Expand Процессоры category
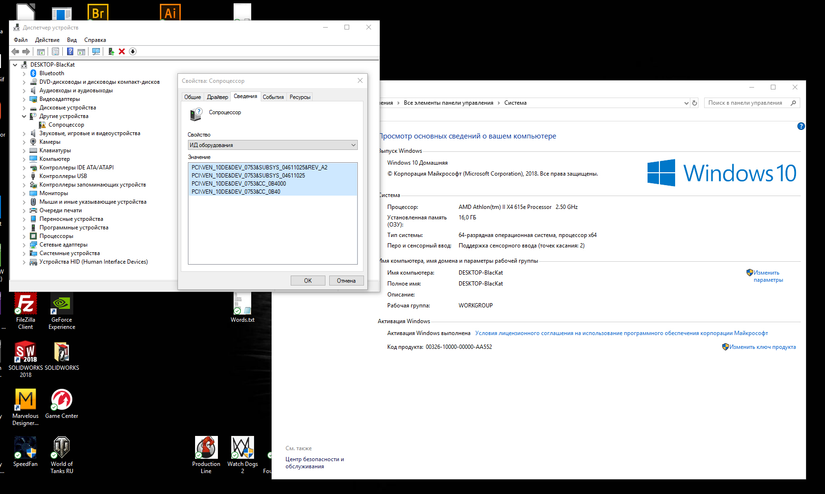The height and width of the screenshot is (494, 825). coord(24,236)
